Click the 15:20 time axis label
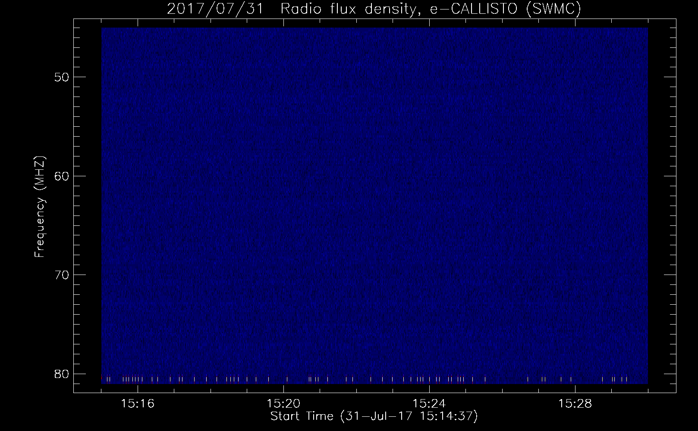The height and width of the screenshot is (431, 698). pos(284,404)
